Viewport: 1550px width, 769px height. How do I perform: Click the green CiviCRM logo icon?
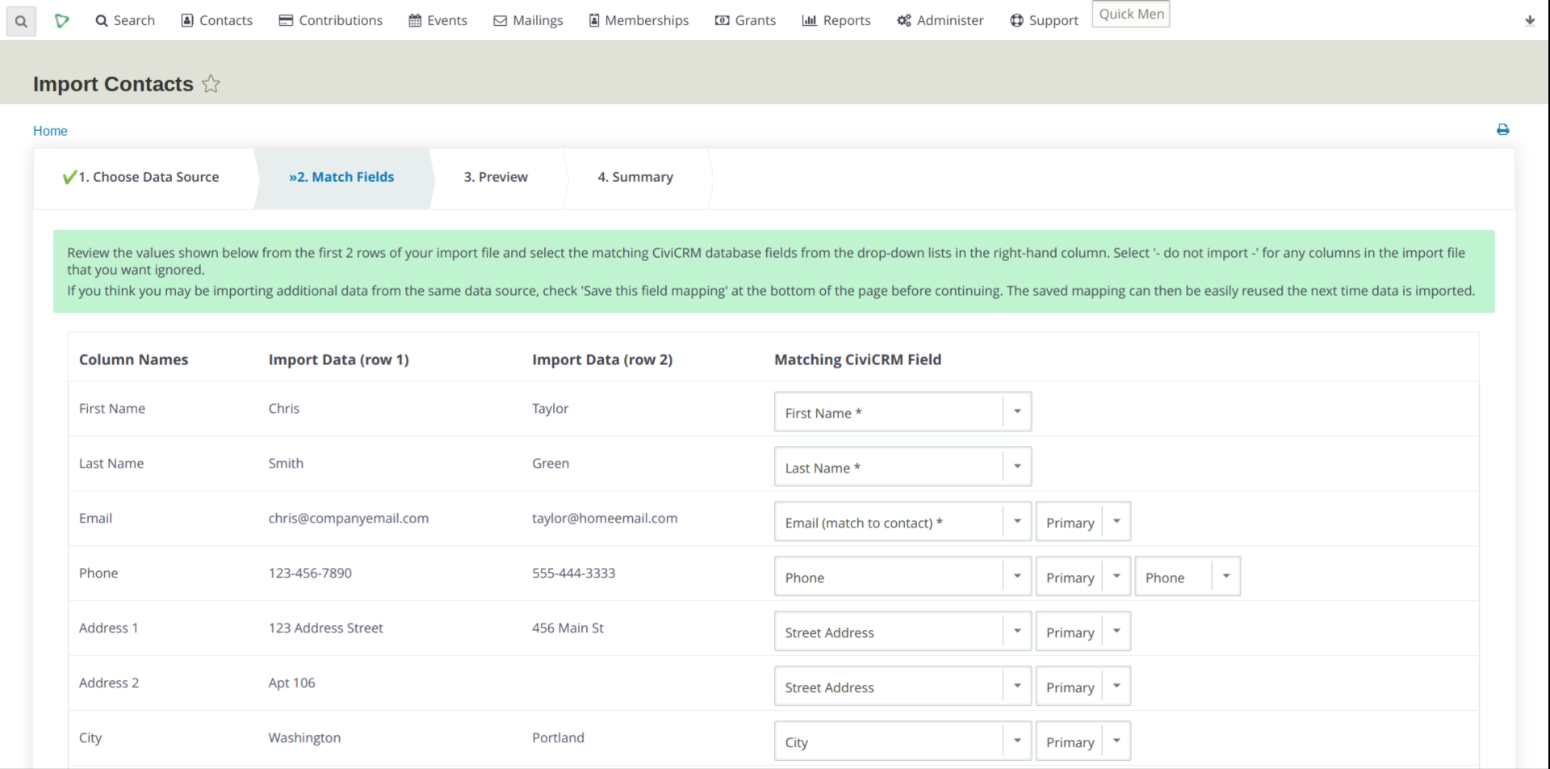tap(63, 21)
